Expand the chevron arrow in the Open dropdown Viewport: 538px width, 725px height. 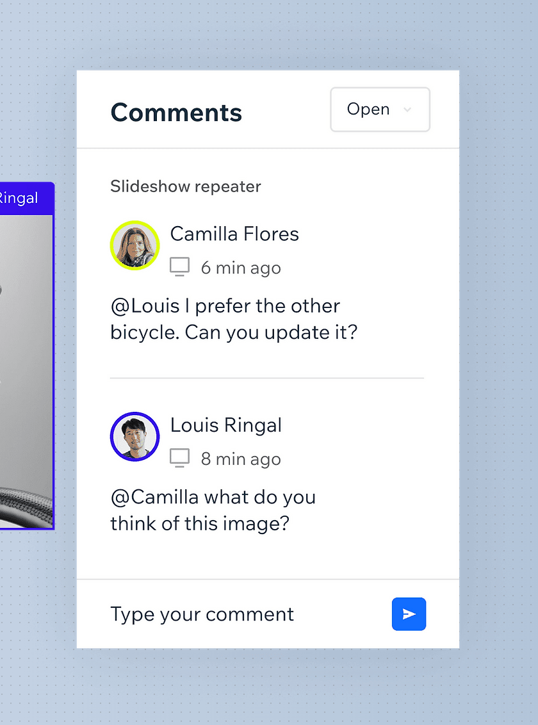(407, 110)
